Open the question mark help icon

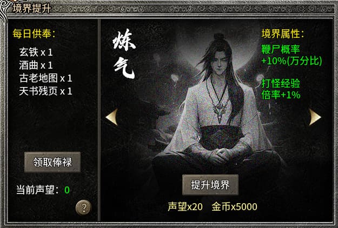click(x=84, y=208)
